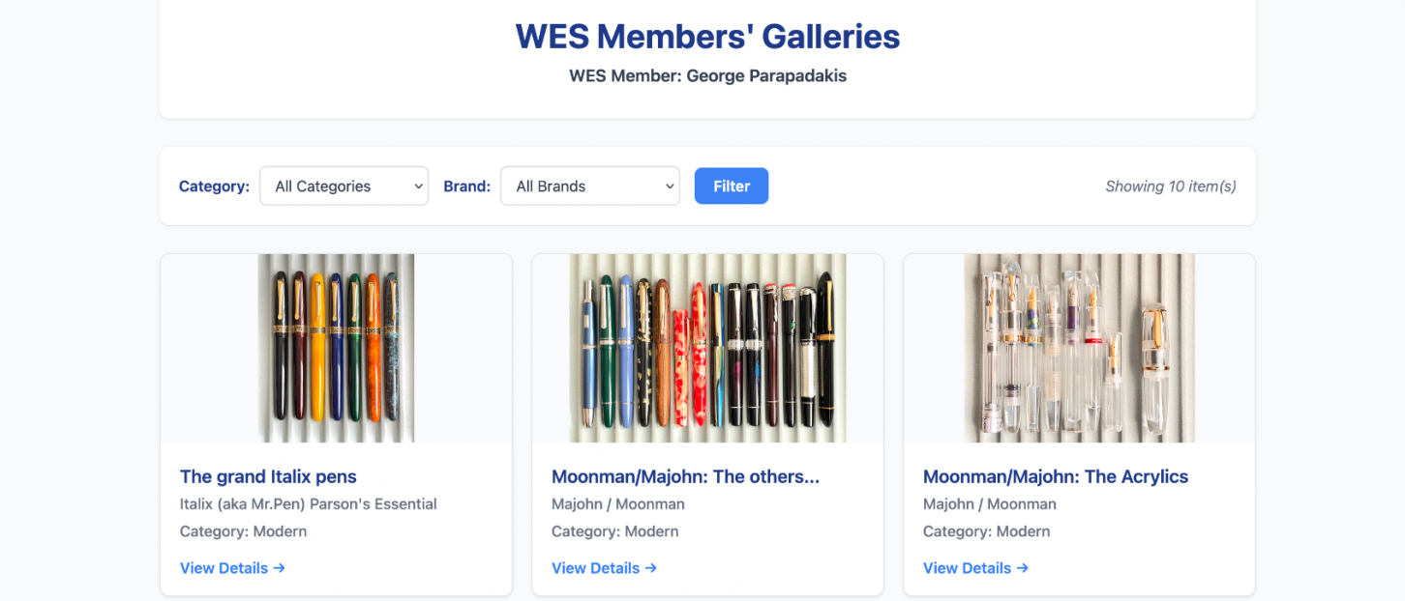
Task: Click the Italix pens gallery thumbnail
Action: [x=336, y=348]
